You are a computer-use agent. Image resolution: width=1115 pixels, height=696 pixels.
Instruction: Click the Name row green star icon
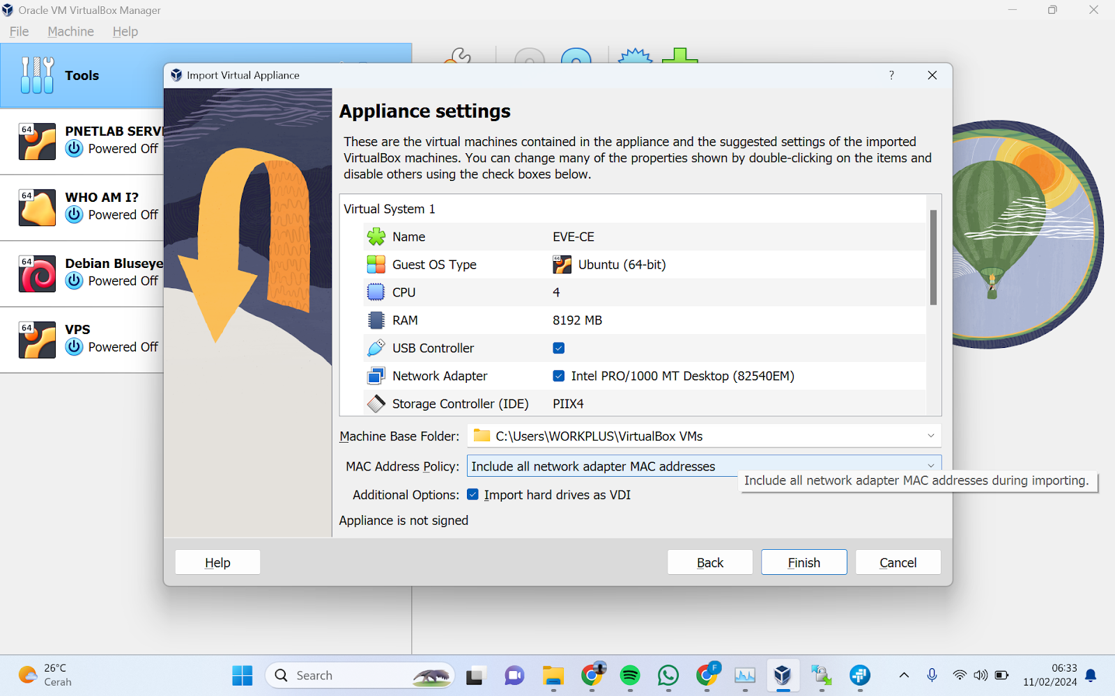(x=376, y=237)
